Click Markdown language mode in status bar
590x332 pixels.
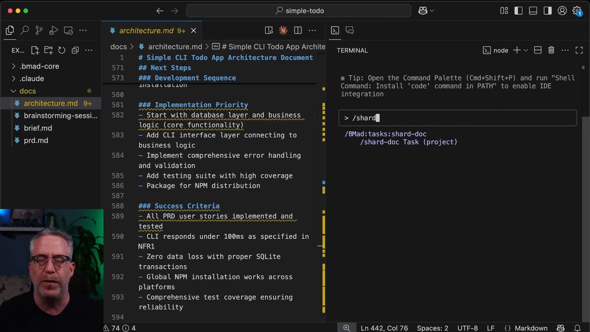531,328
